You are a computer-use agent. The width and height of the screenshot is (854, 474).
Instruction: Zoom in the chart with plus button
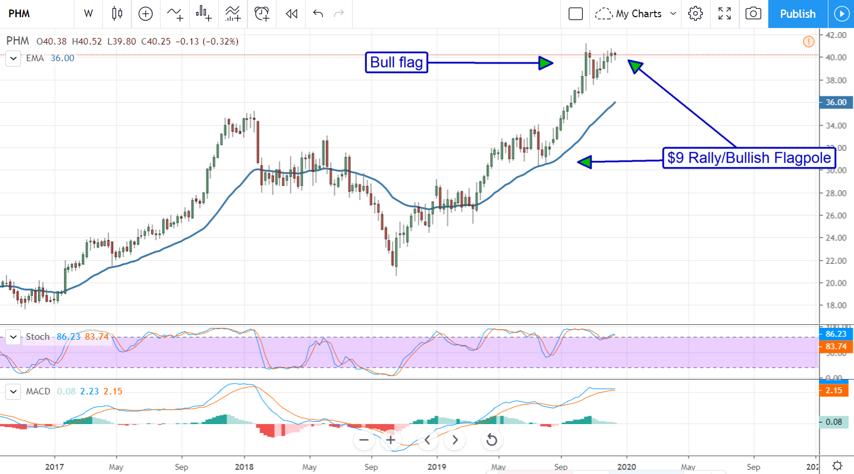coord(390,440)
